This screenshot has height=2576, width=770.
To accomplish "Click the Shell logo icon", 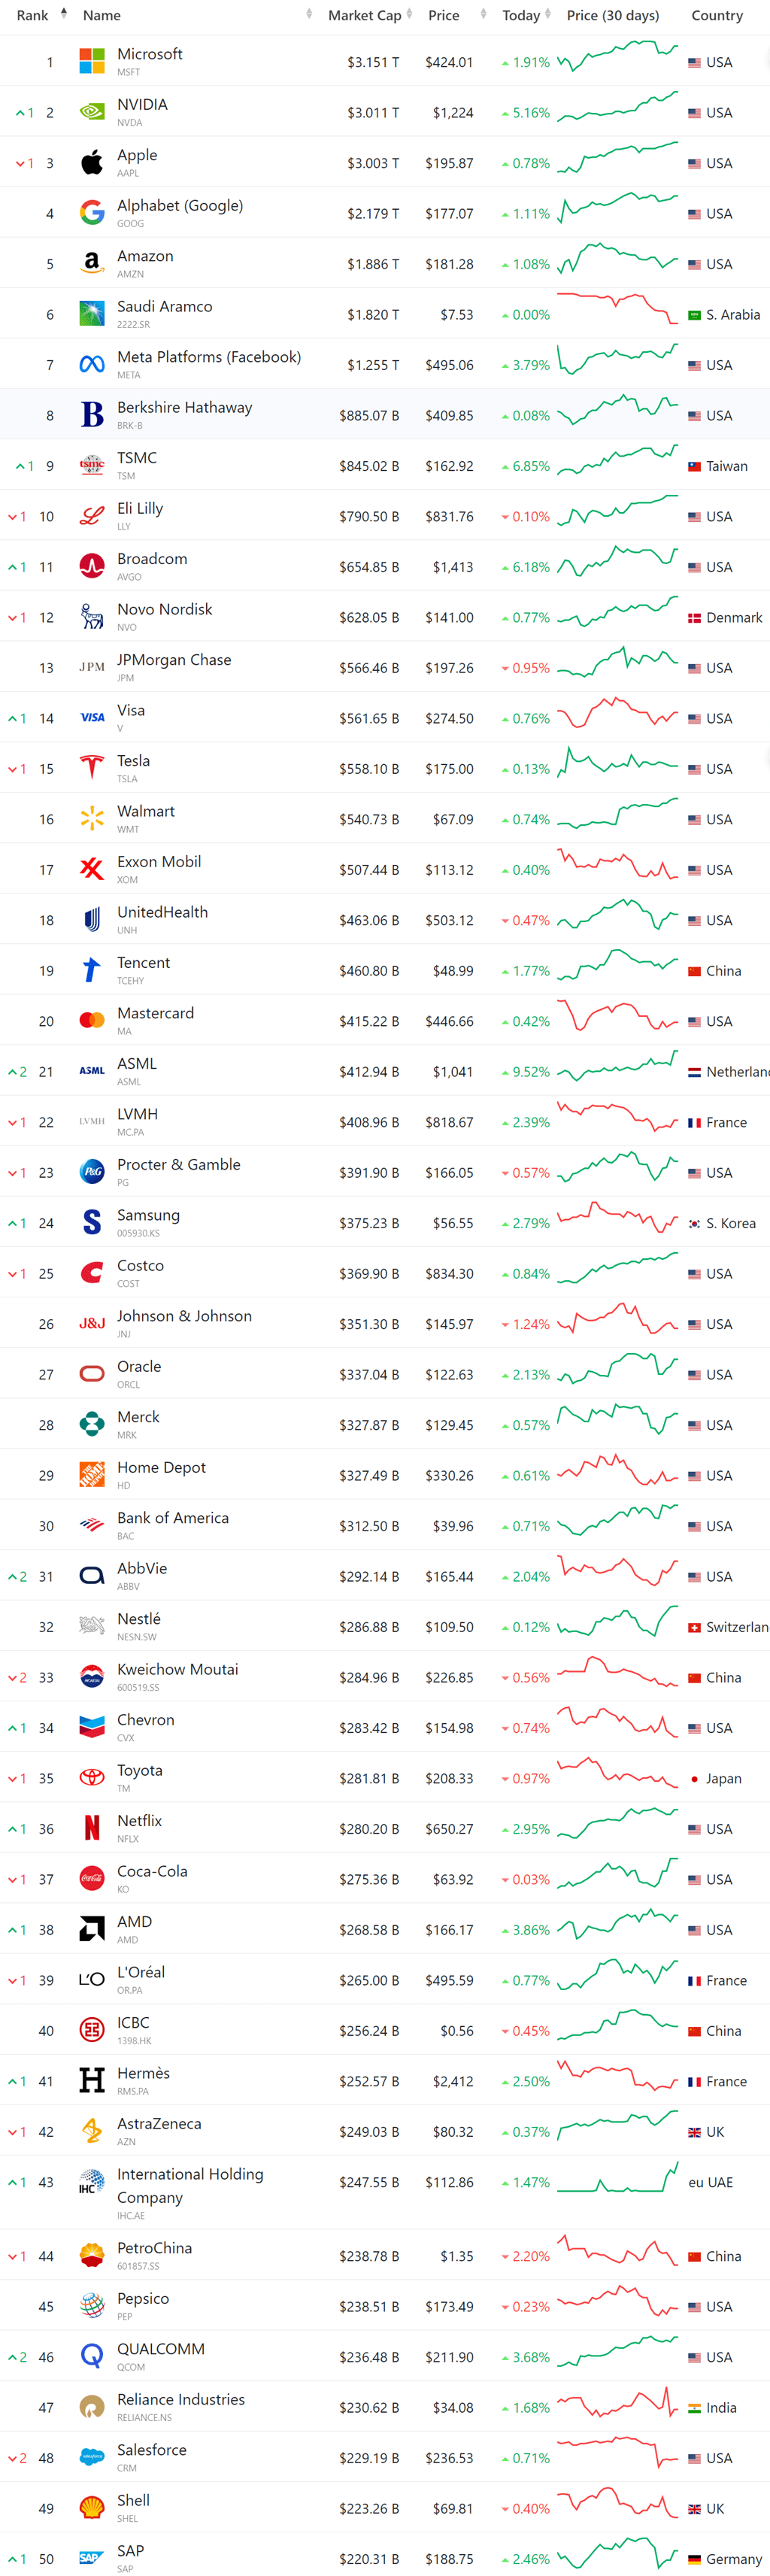I will point(92,2507).
